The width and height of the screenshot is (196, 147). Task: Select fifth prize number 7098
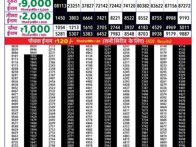click(x=145, y=47)
